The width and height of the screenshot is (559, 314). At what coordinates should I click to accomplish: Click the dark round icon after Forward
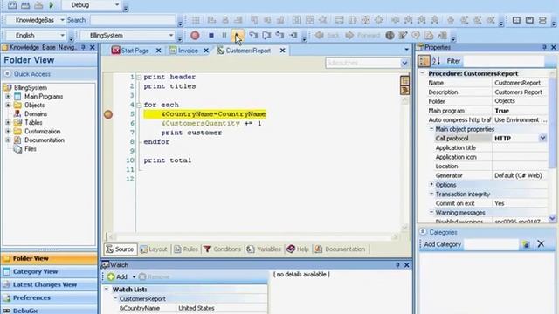click(390, 35)
